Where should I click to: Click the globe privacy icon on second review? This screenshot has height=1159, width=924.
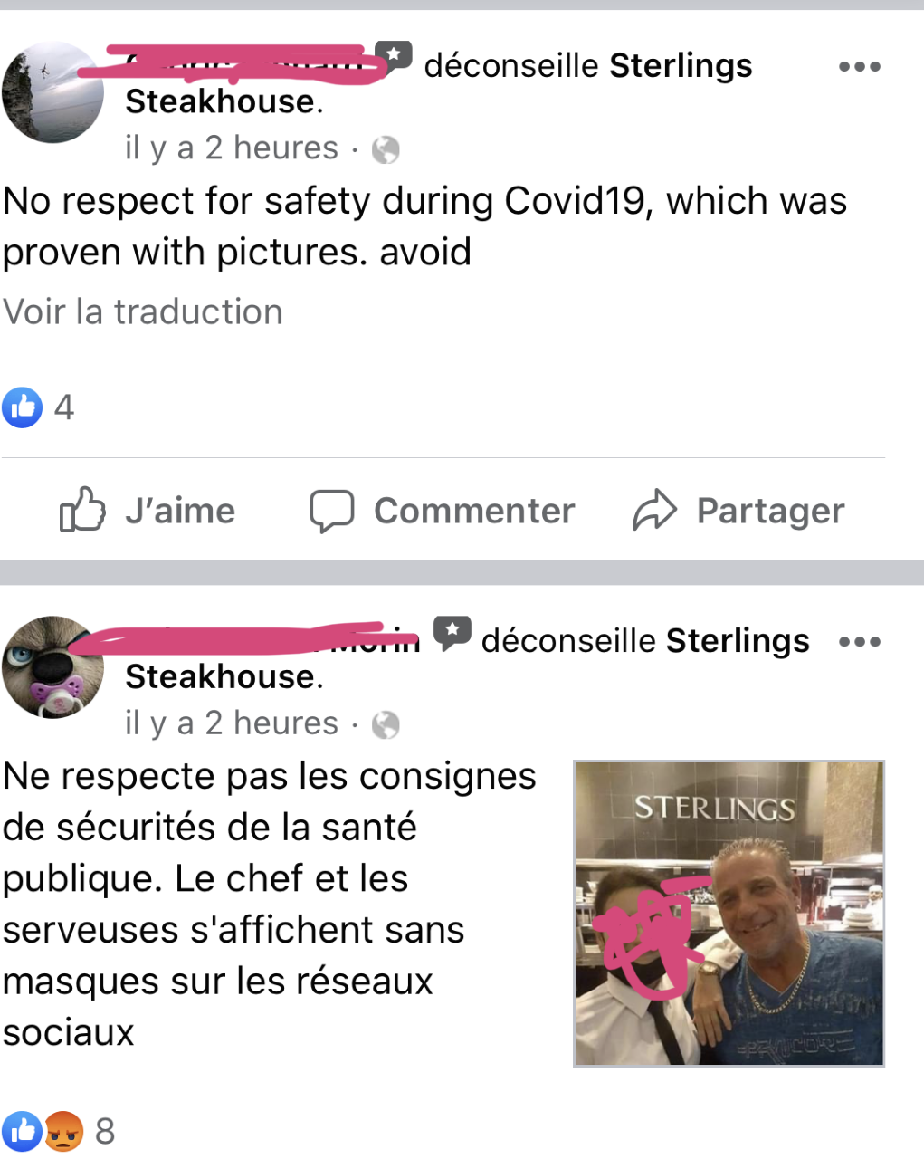pyautogui.click(x=386, y=724)
